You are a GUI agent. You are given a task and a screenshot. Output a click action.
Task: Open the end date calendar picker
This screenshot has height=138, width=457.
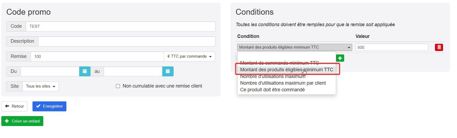tap(168, 71)
